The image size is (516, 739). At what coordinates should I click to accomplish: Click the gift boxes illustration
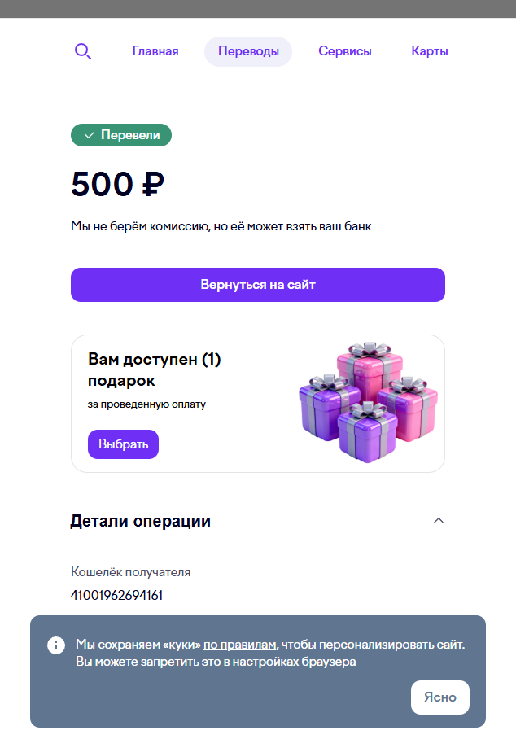(x=368, y=403)
